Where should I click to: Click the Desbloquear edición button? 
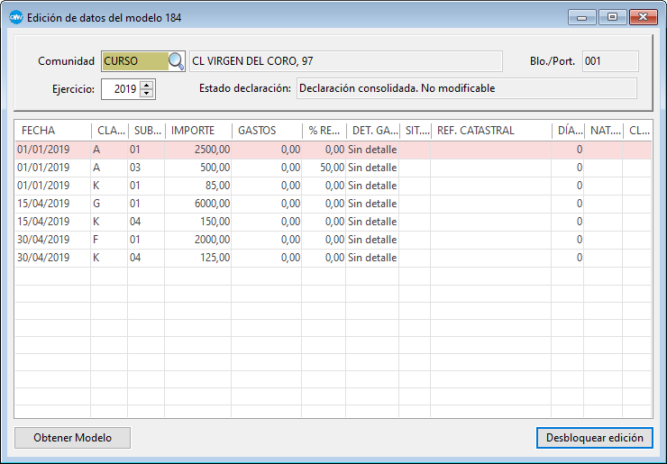[593, 438]
